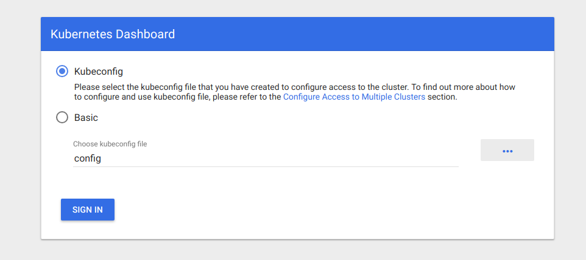Click blank card area right of SIGN IN
586x260 pixels.
pos(333,210)
